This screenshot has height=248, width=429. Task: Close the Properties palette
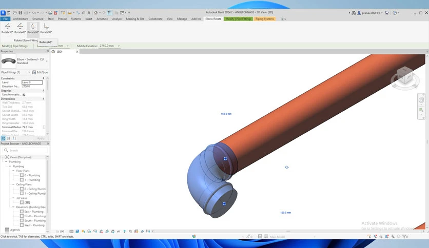(48, 51)
